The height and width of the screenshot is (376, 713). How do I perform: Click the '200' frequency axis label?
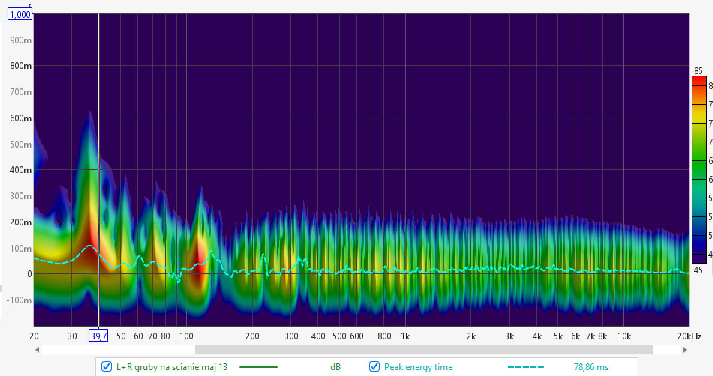pos(252,336)
